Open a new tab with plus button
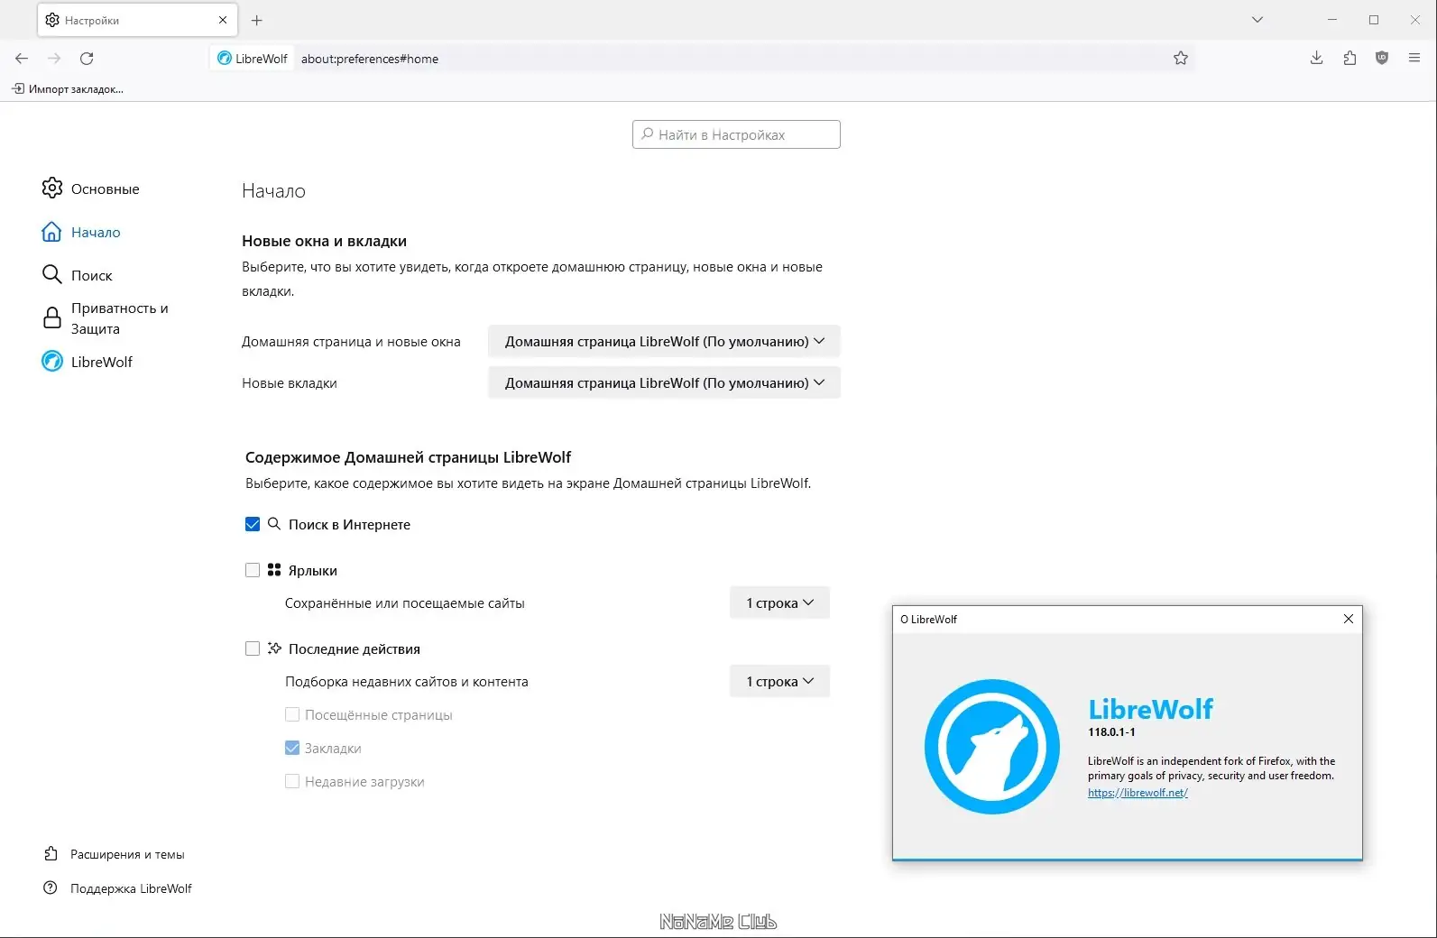This screenshot has width=1437, height=938. click(257, 20)
